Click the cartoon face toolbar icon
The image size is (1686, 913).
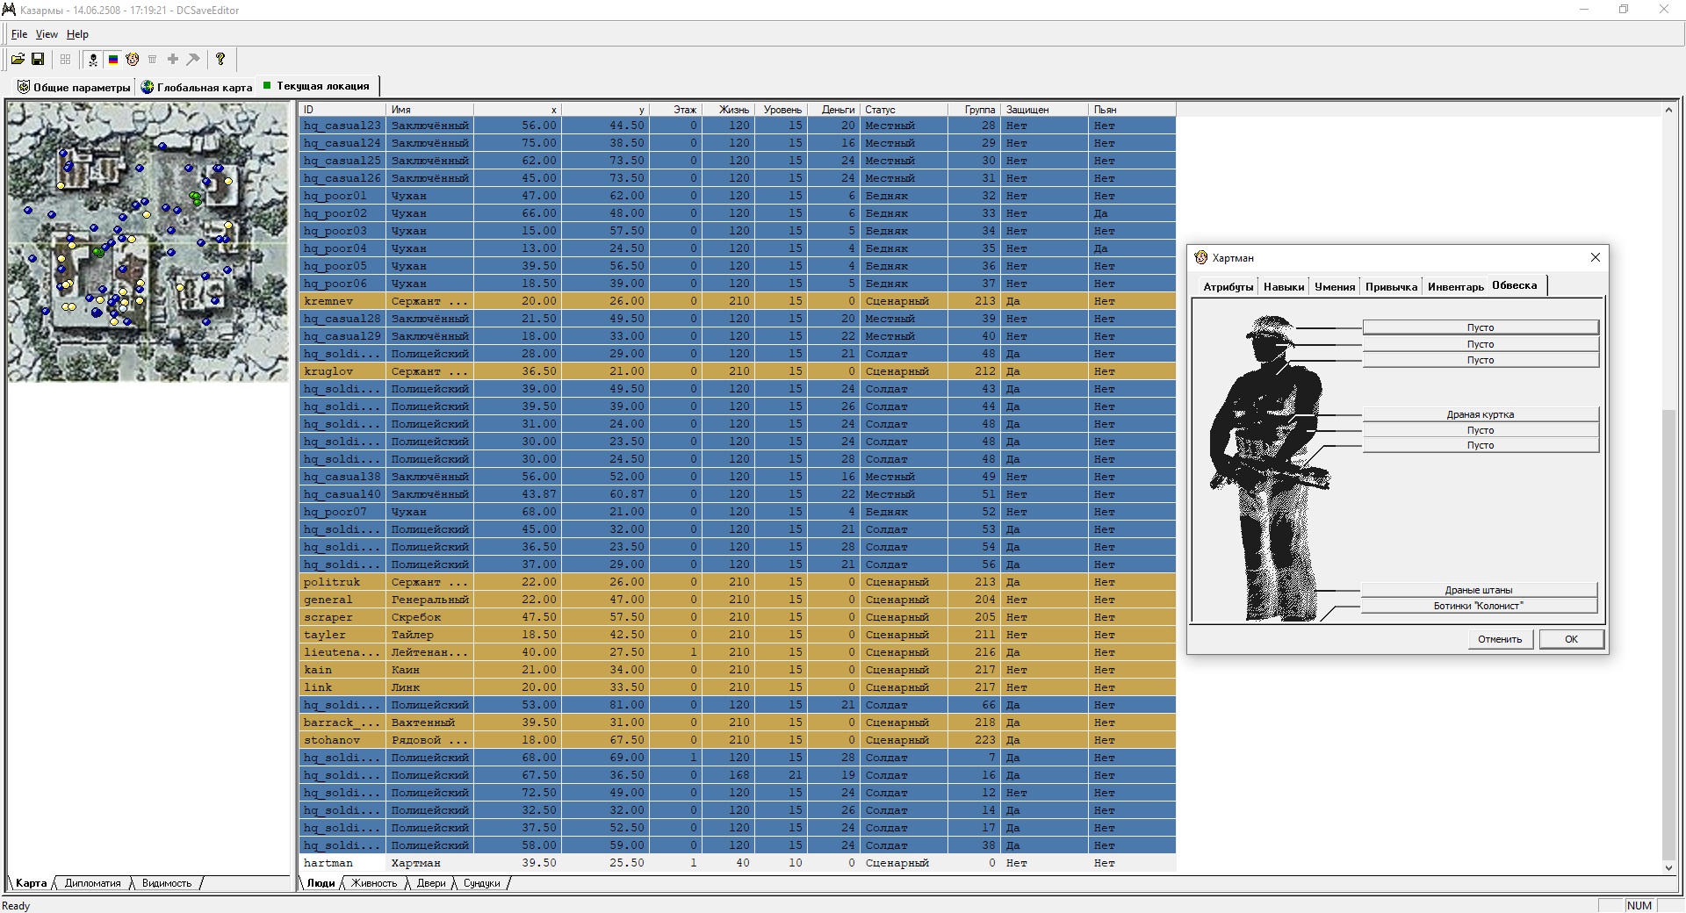tap(133, 59)
